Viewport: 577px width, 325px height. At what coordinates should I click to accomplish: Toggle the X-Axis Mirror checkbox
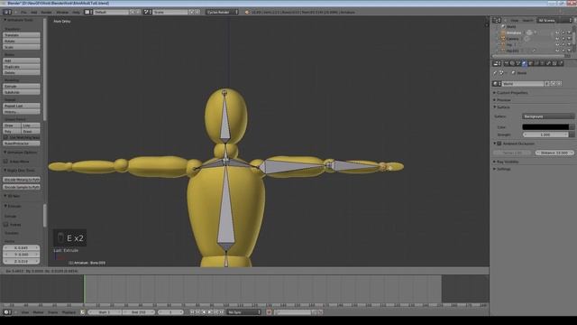6,162
